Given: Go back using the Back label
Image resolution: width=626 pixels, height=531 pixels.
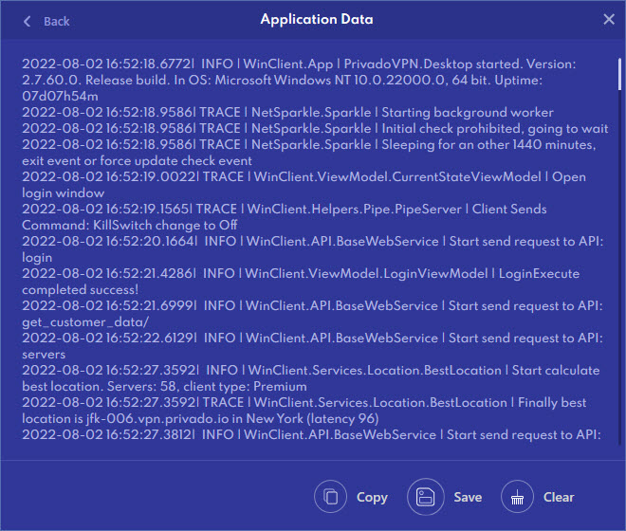Looking at the screenshot, I should point(57,21).
